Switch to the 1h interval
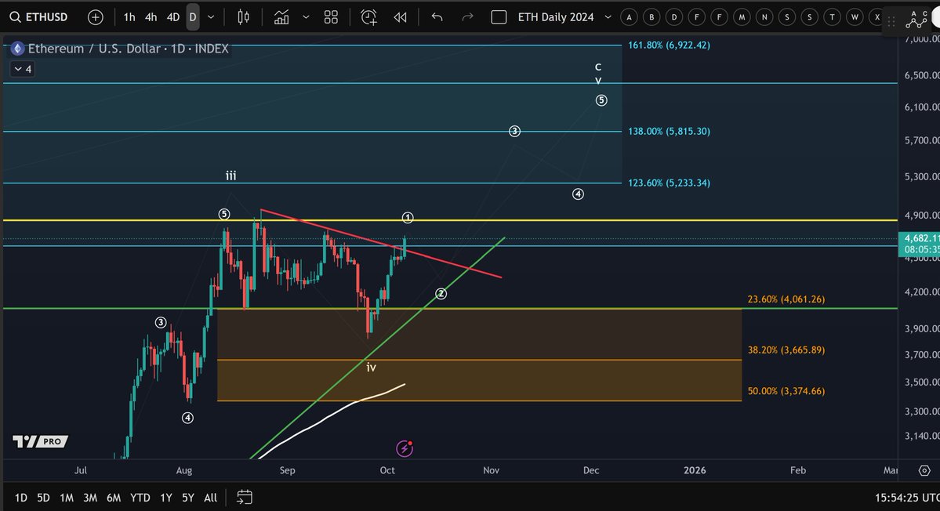Image resolution: width=940 pixels, height=511 pixels. [129, 17]
